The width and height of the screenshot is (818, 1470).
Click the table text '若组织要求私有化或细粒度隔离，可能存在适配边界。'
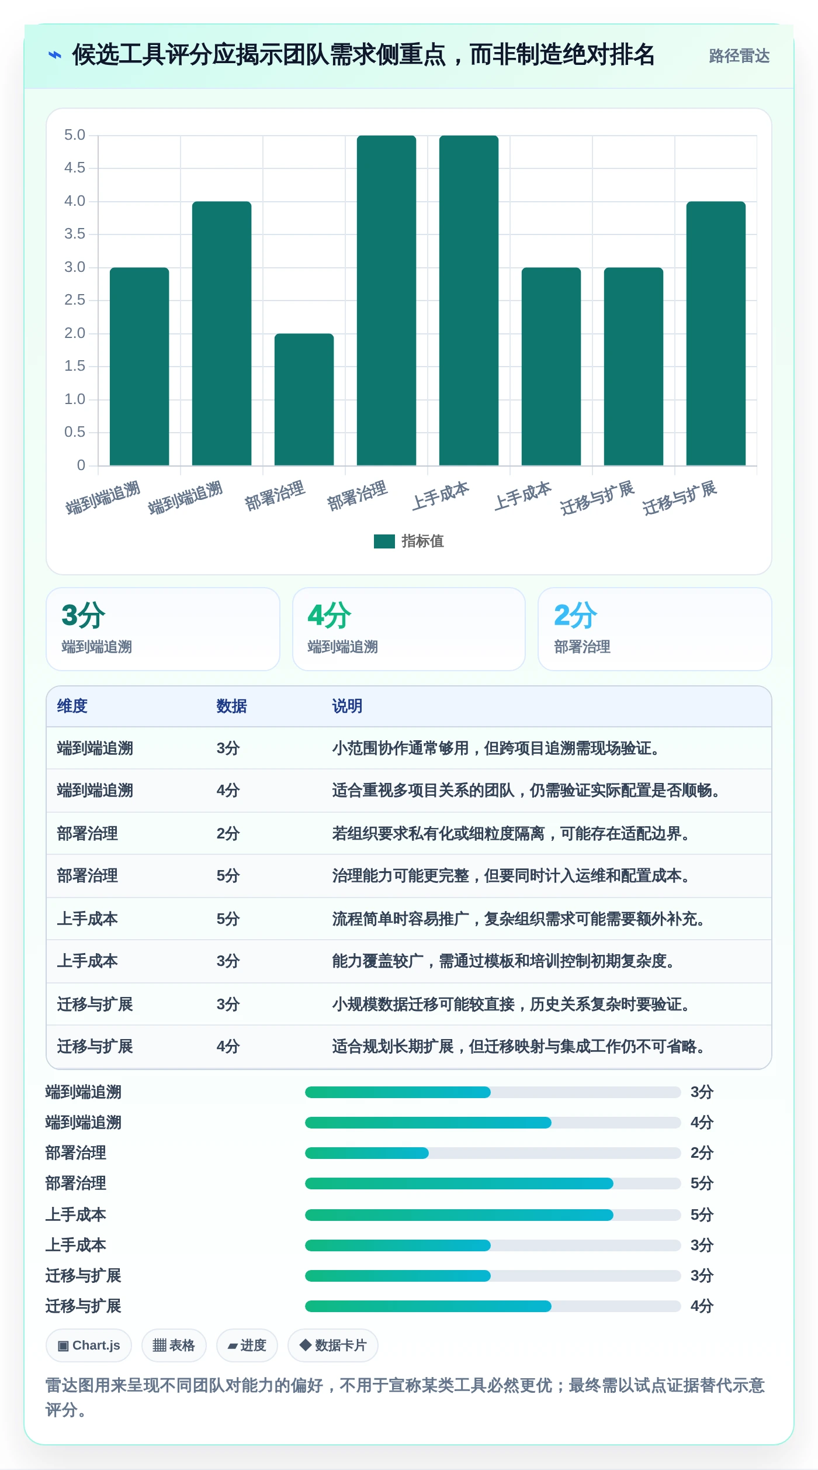tap(511, 834)
